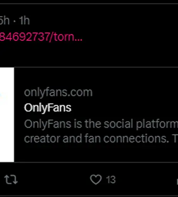Open the bold OnlyFans card title
Image resolution: width=178 pixels, height=197 pixels.
[48, 108]
